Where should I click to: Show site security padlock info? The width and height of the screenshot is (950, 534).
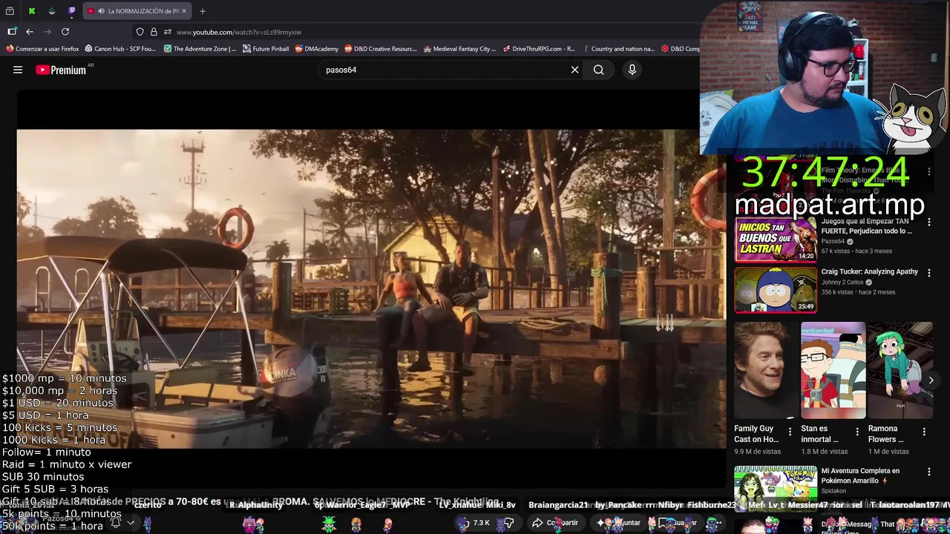click(x=154, y=32)
